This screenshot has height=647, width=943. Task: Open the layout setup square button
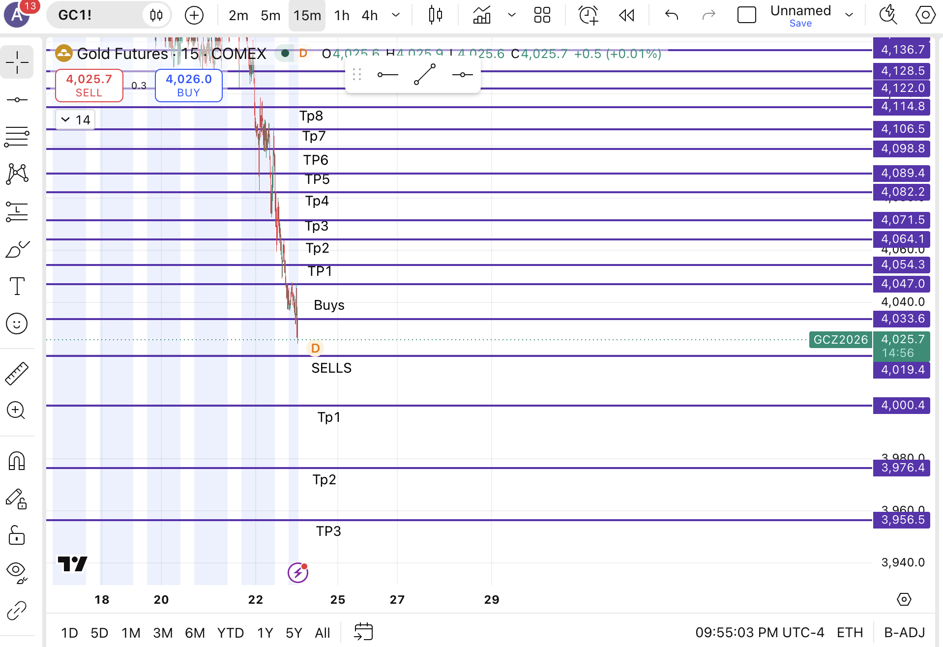(x=746, y=15)
